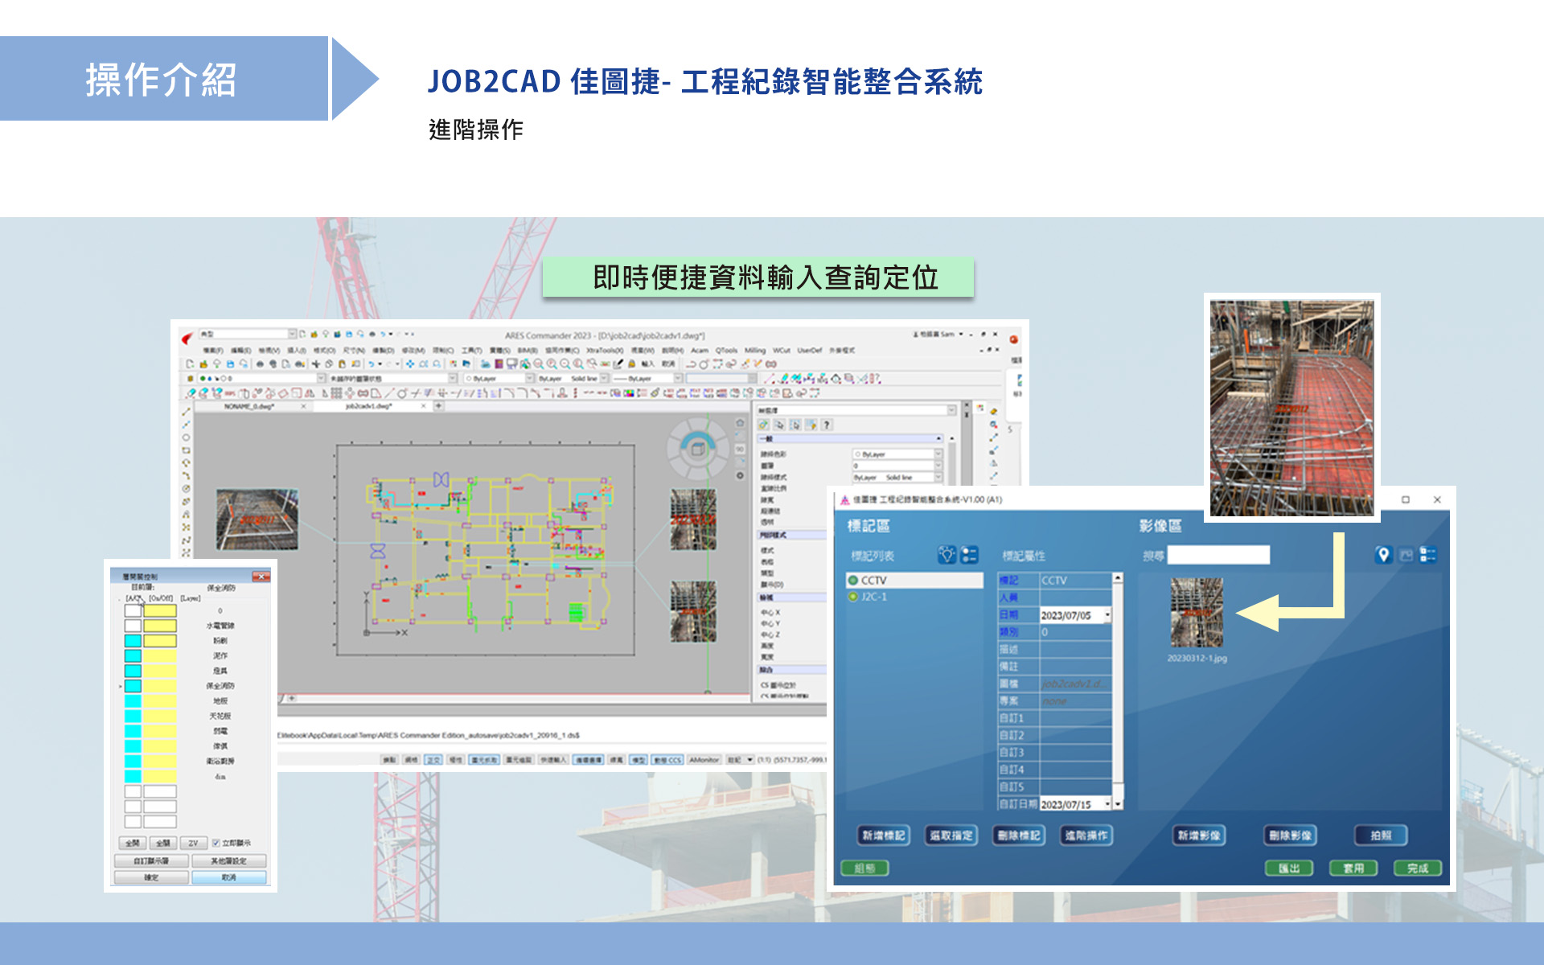Click the red ARES logo in title bar
This screenshot has width=1544, height=965.
click(x=187, y=337)
